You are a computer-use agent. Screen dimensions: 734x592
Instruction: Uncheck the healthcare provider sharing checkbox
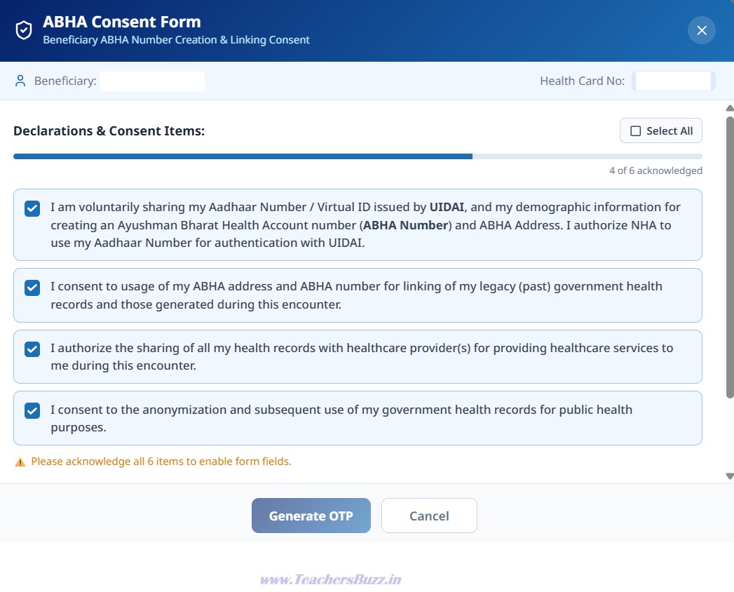pos(32,349)
